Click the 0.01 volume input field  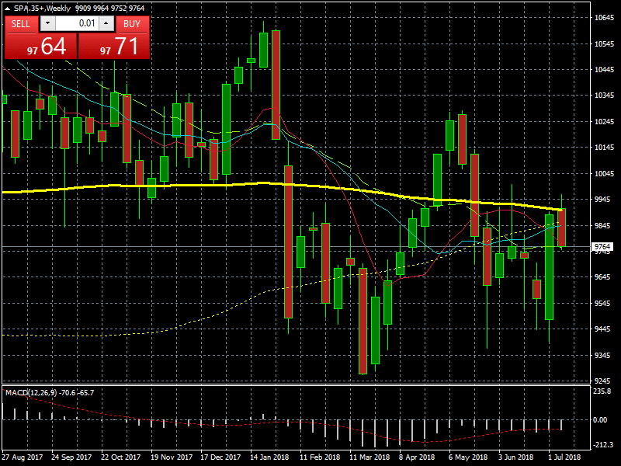pos(77,23)
